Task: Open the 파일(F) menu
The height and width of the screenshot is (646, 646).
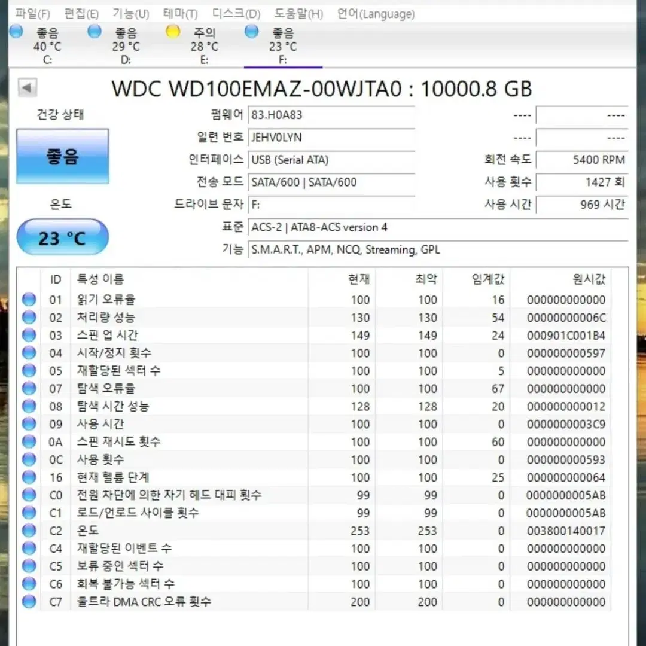Action: click(32, 14)
